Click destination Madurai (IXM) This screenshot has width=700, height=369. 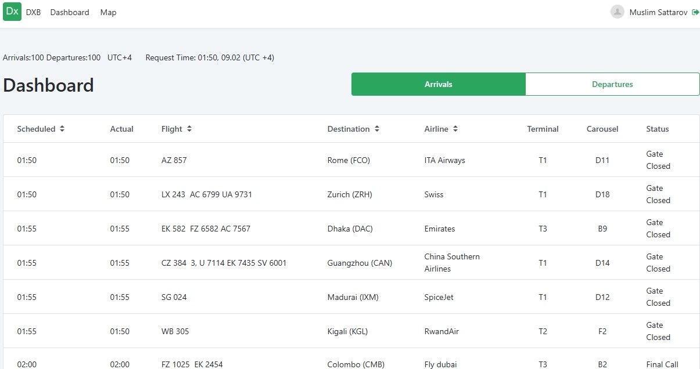[x=353, y=297]
